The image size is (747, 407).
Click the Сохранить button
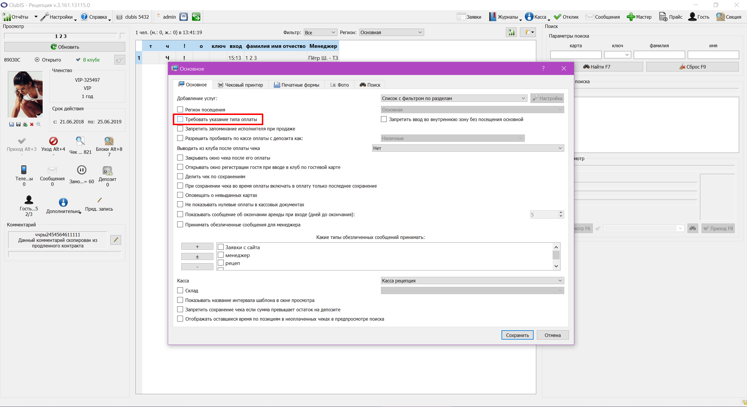pyautogui.click(x=517, y=335)
